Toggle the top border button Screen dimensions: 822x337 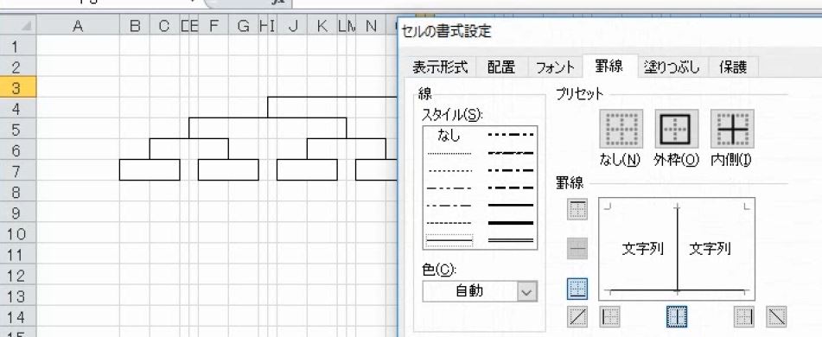[x=577, y=209]
